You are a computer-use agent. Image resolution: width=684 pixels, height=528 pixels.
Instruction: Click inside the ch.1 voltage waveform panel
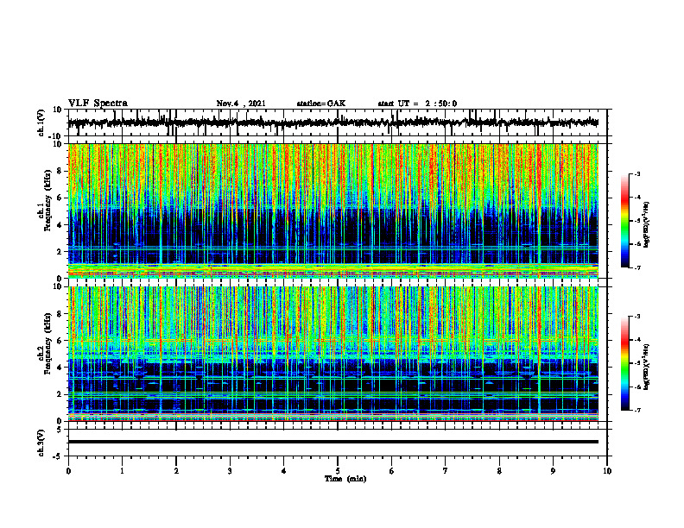(337, 123)
